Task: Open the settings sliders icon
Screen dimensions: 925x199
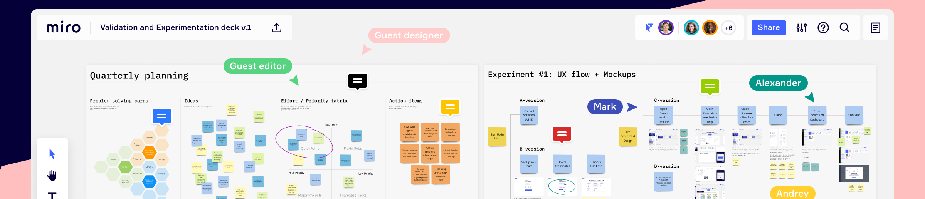Action: coord(801,28)
